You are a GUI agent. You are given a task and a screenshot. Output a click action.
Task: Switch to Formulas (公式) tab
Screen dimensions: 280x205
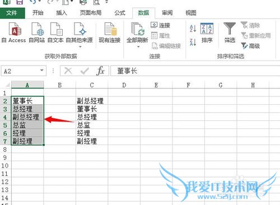pyautogui.click(x=120, y=13)
